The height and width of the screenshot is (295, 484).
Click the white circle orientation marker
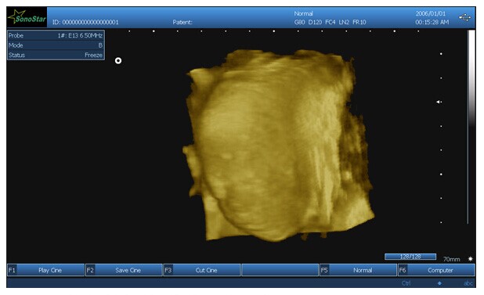point(118,61)
